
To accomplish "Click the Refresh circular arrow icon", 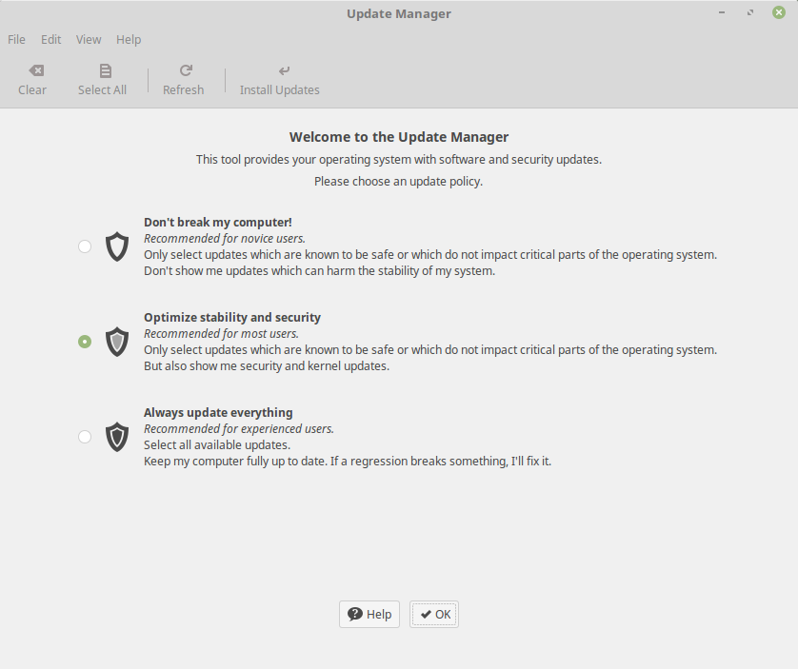I will (x=186, y=70).
